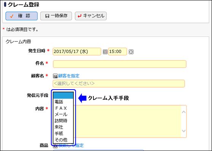
Task: Click the 確認 confirm button
Action: 22,16
